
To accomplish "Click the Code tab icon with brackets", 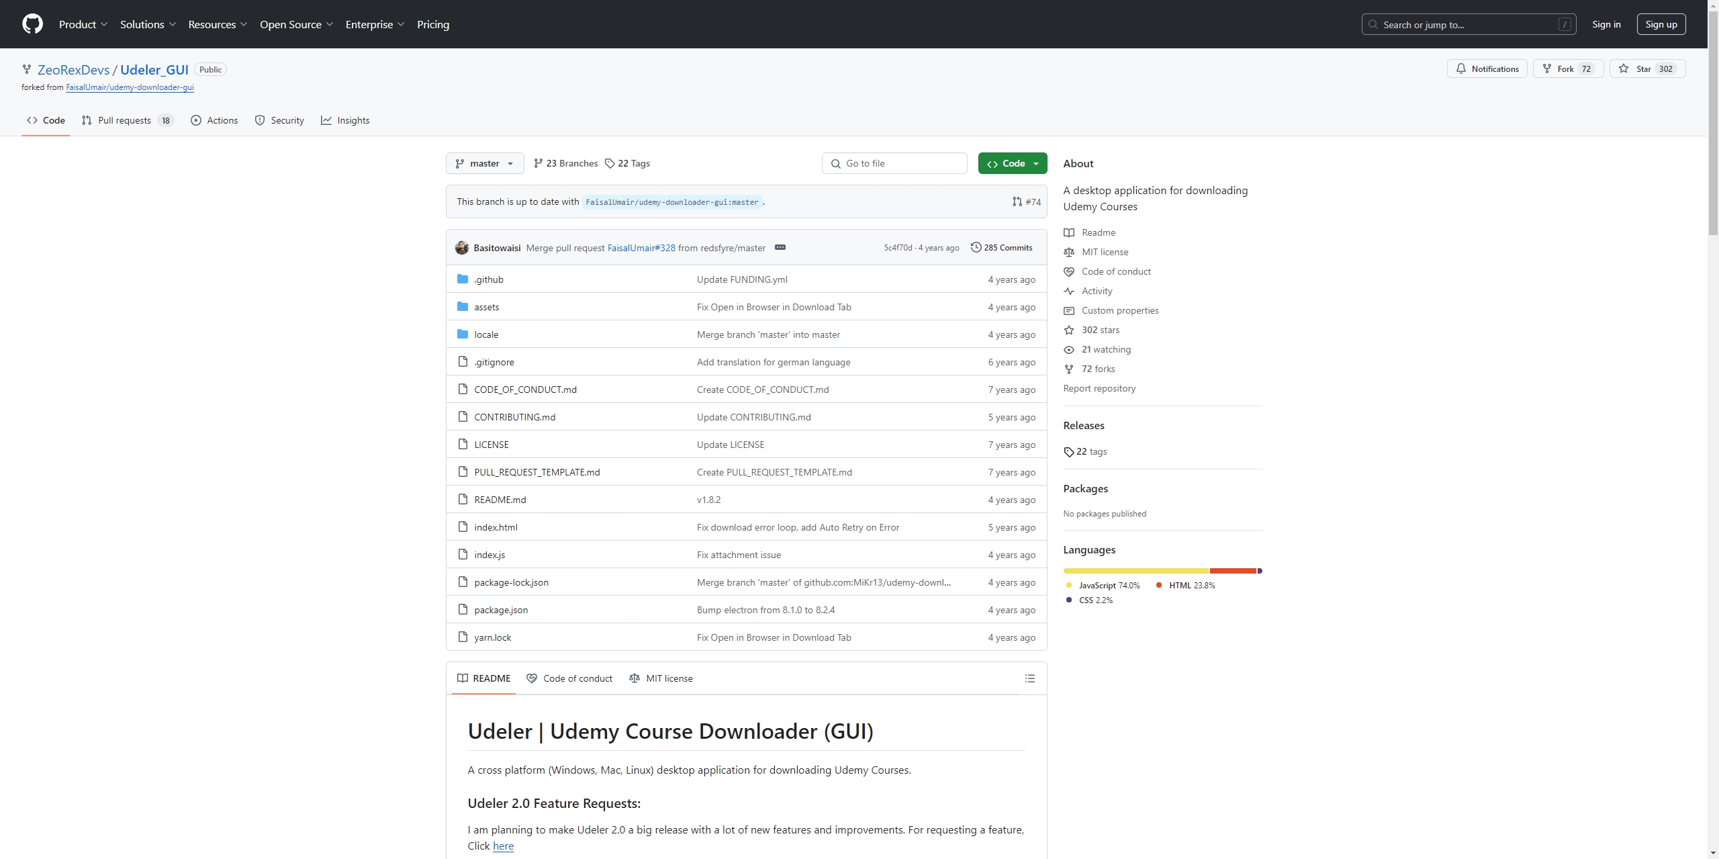I will point(31,120).
